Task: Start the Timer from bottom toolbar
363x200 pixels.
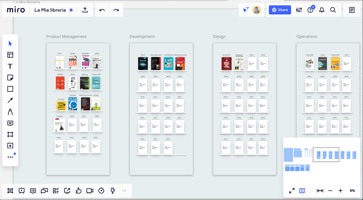Action: click(101, 191)
